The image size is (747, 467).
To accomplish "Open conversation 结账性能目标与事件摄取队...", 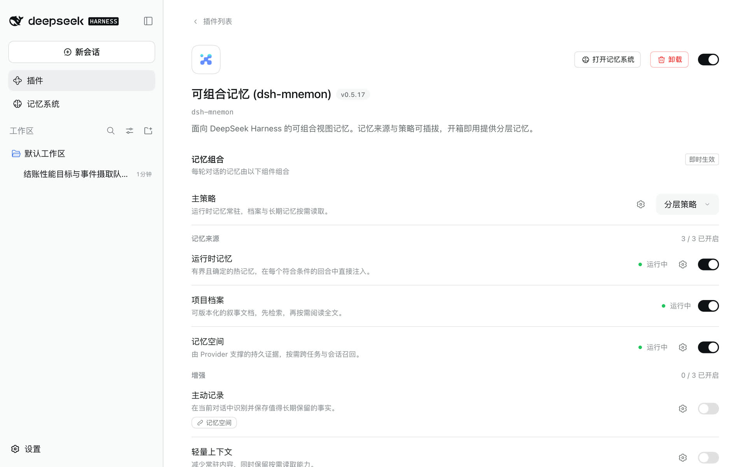I will coord(82,174).
